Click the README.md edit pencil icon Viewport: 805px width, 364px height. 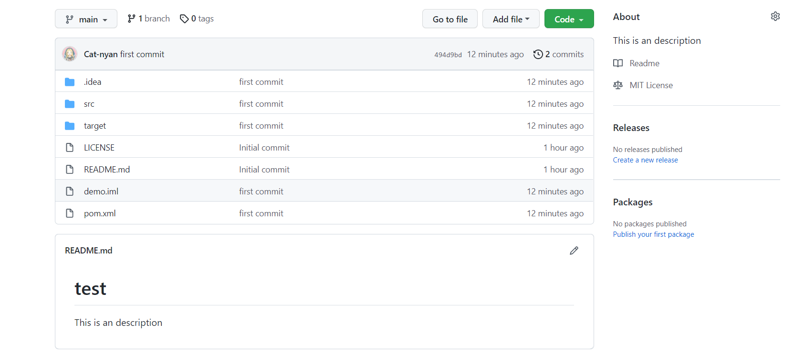coord(574,251)
